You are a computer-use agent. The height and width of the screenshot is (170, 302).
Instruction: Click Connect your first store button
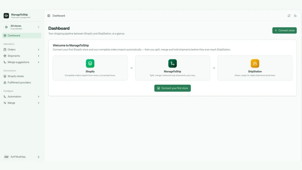[173, 88]
